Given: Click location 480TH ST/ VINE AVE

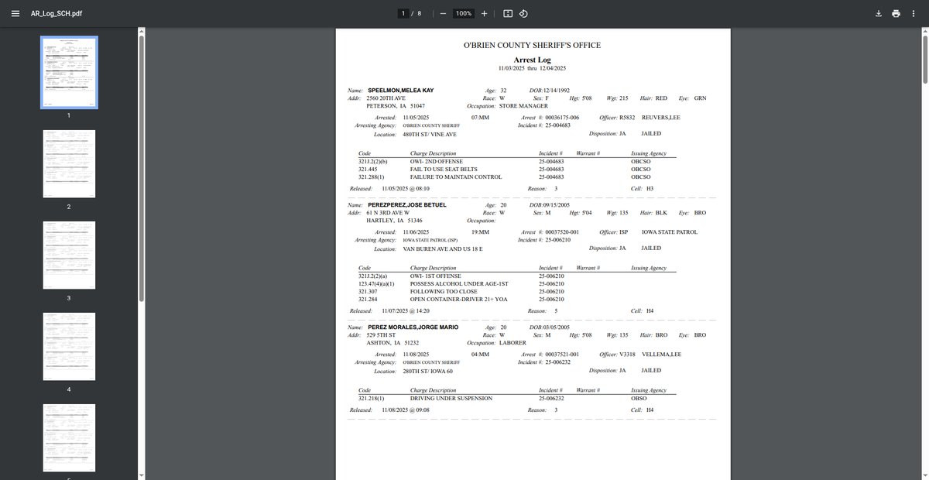Looking at the screenshot, I should pyautogui.click(x=430, y=134).
